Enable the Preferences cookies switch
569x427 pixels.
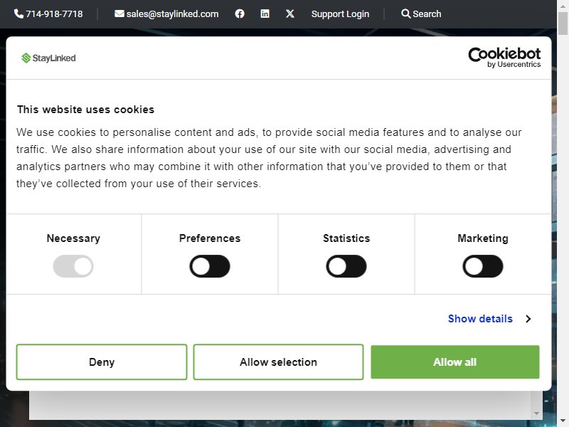(210, 266)
